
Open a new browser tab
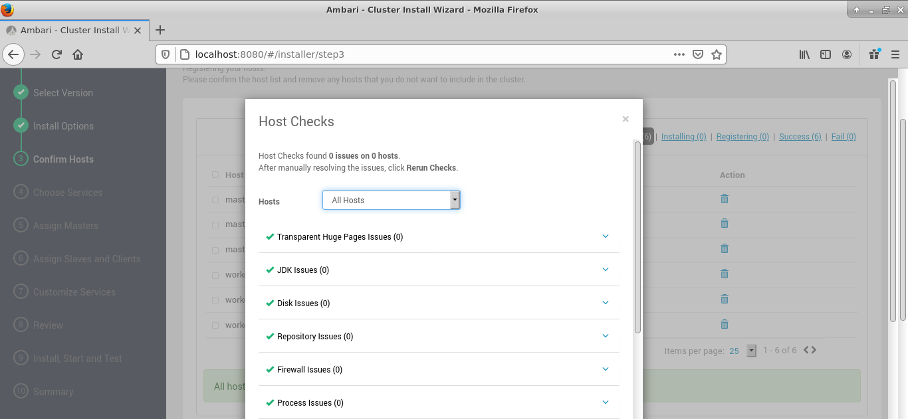point(160,30)
